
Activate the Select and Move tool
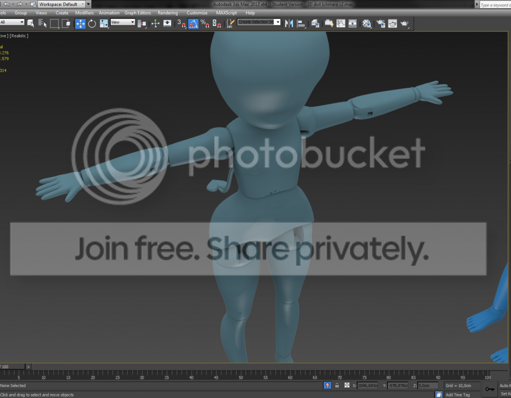pos(80,23)
